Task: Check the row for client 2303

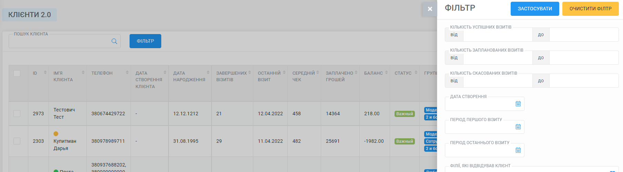Action: (17, 141)
